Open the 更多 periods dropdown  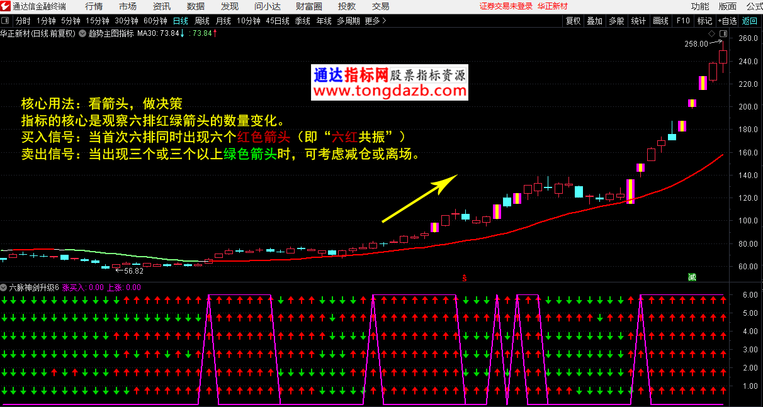(x=375, y=21)
